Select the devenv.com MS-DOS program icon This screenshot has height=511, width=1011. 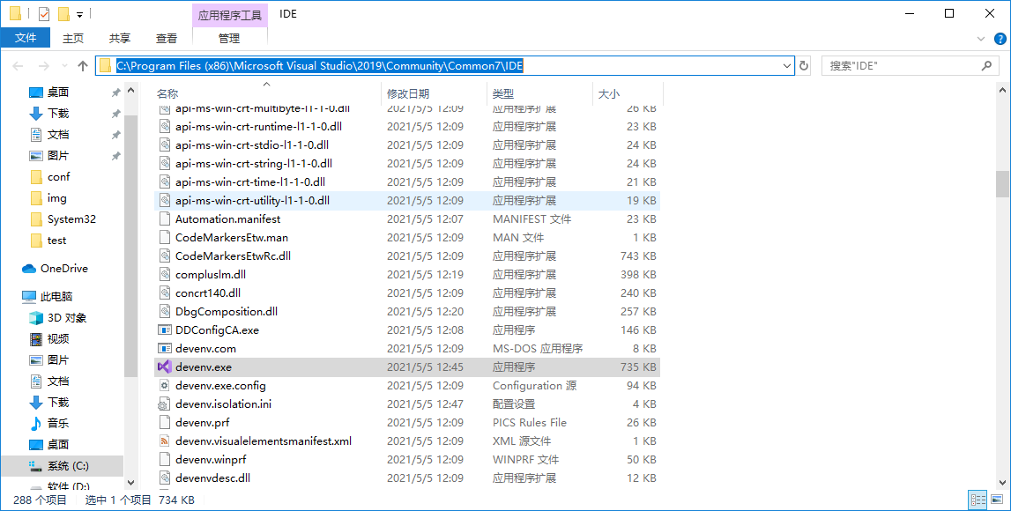164,348
